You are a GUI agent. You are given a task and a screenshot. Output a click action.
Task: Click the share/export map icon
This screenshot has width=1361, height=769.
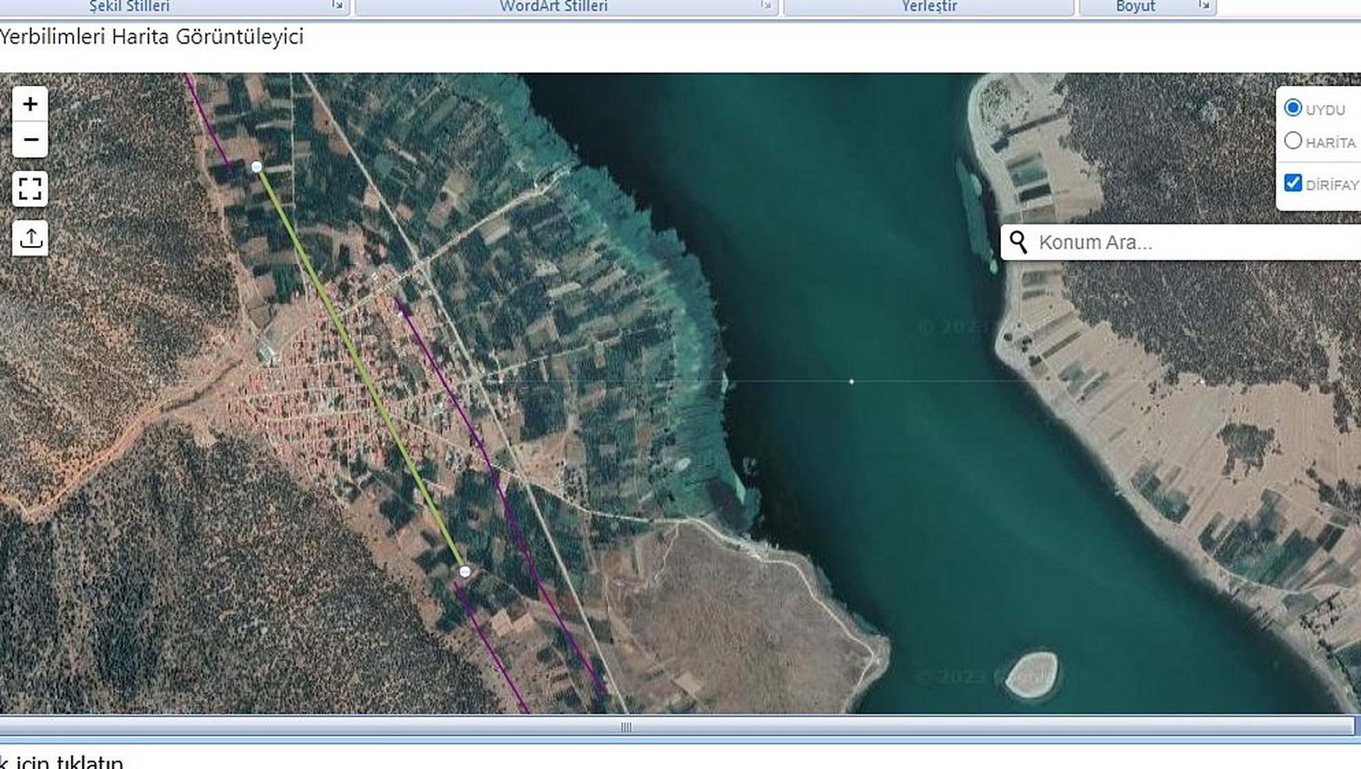point(30,238)
